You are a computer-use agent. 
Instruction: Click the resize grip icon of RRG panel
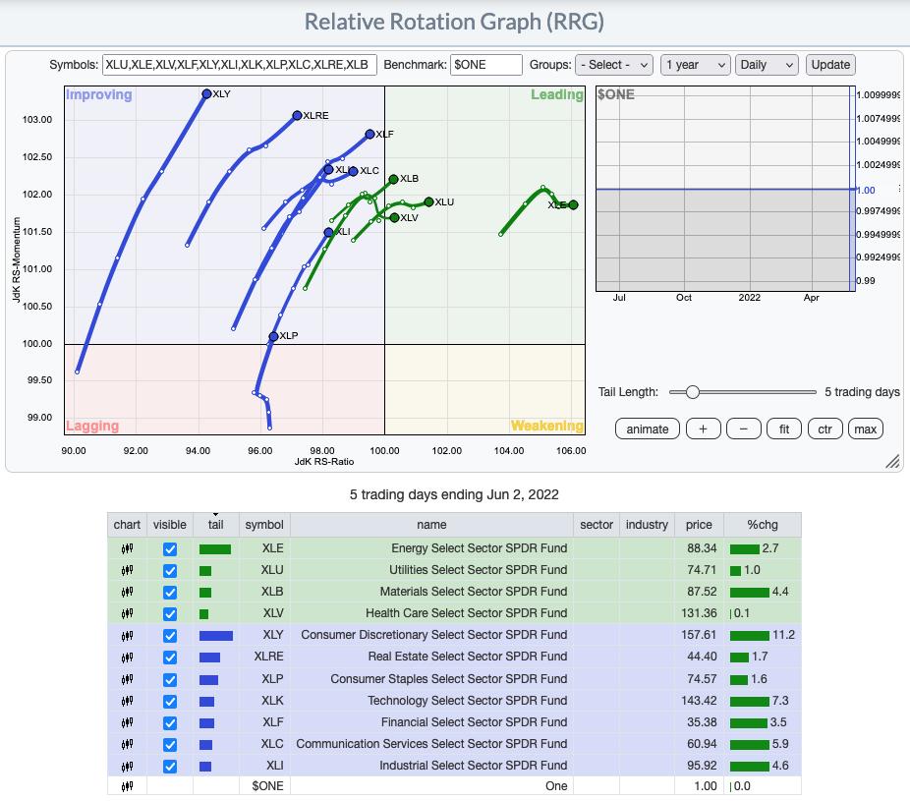point(892,461)
